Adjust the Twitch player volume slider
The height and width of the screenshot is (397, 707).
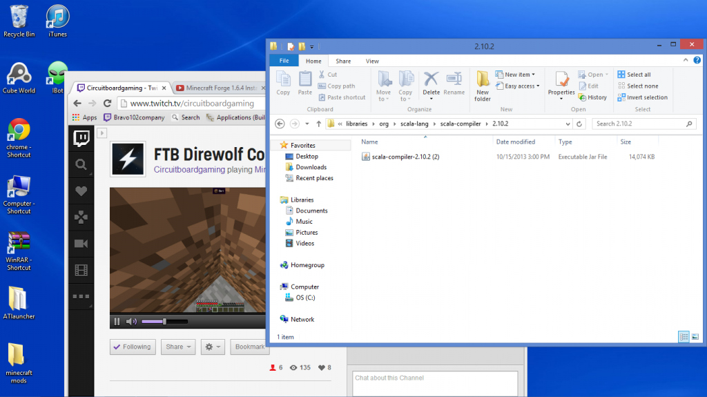click(x=164, y=321)
